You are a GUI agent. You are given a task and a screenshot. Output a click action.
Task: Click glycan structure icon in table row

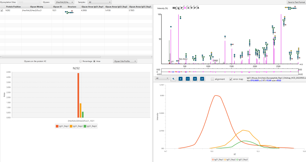coord(69,12)
